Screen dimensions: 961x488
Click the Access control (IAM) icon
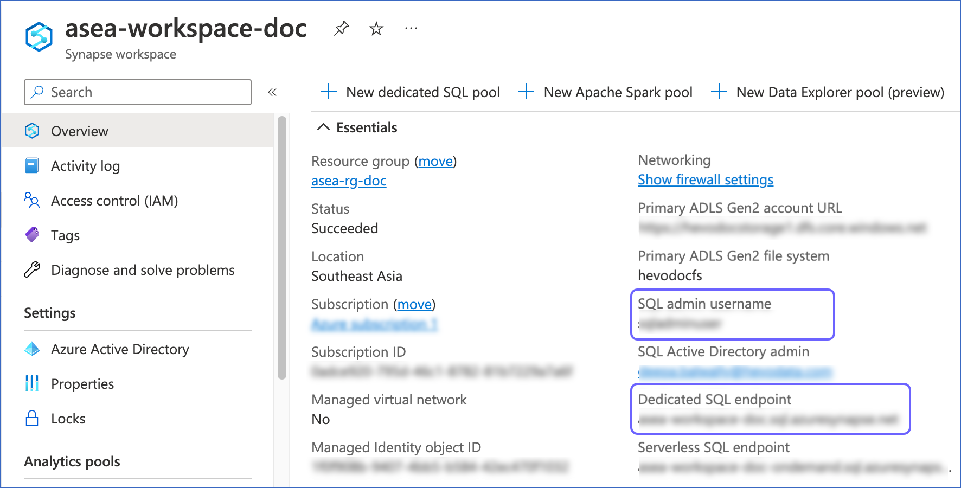[32, 200]
